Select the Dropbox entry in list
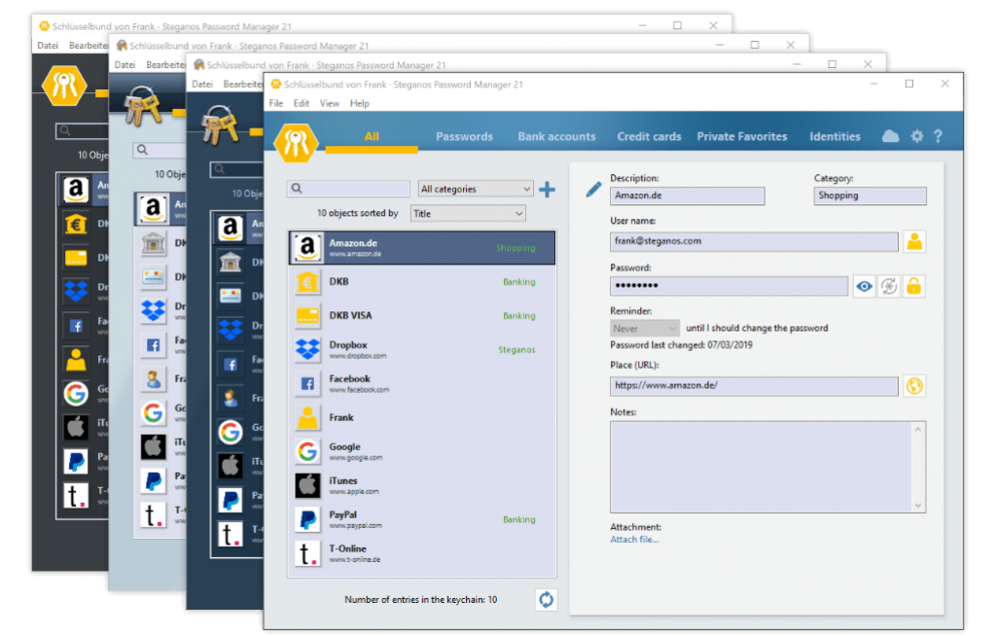This screenshot has width=996, height=636. click(422, 349)
